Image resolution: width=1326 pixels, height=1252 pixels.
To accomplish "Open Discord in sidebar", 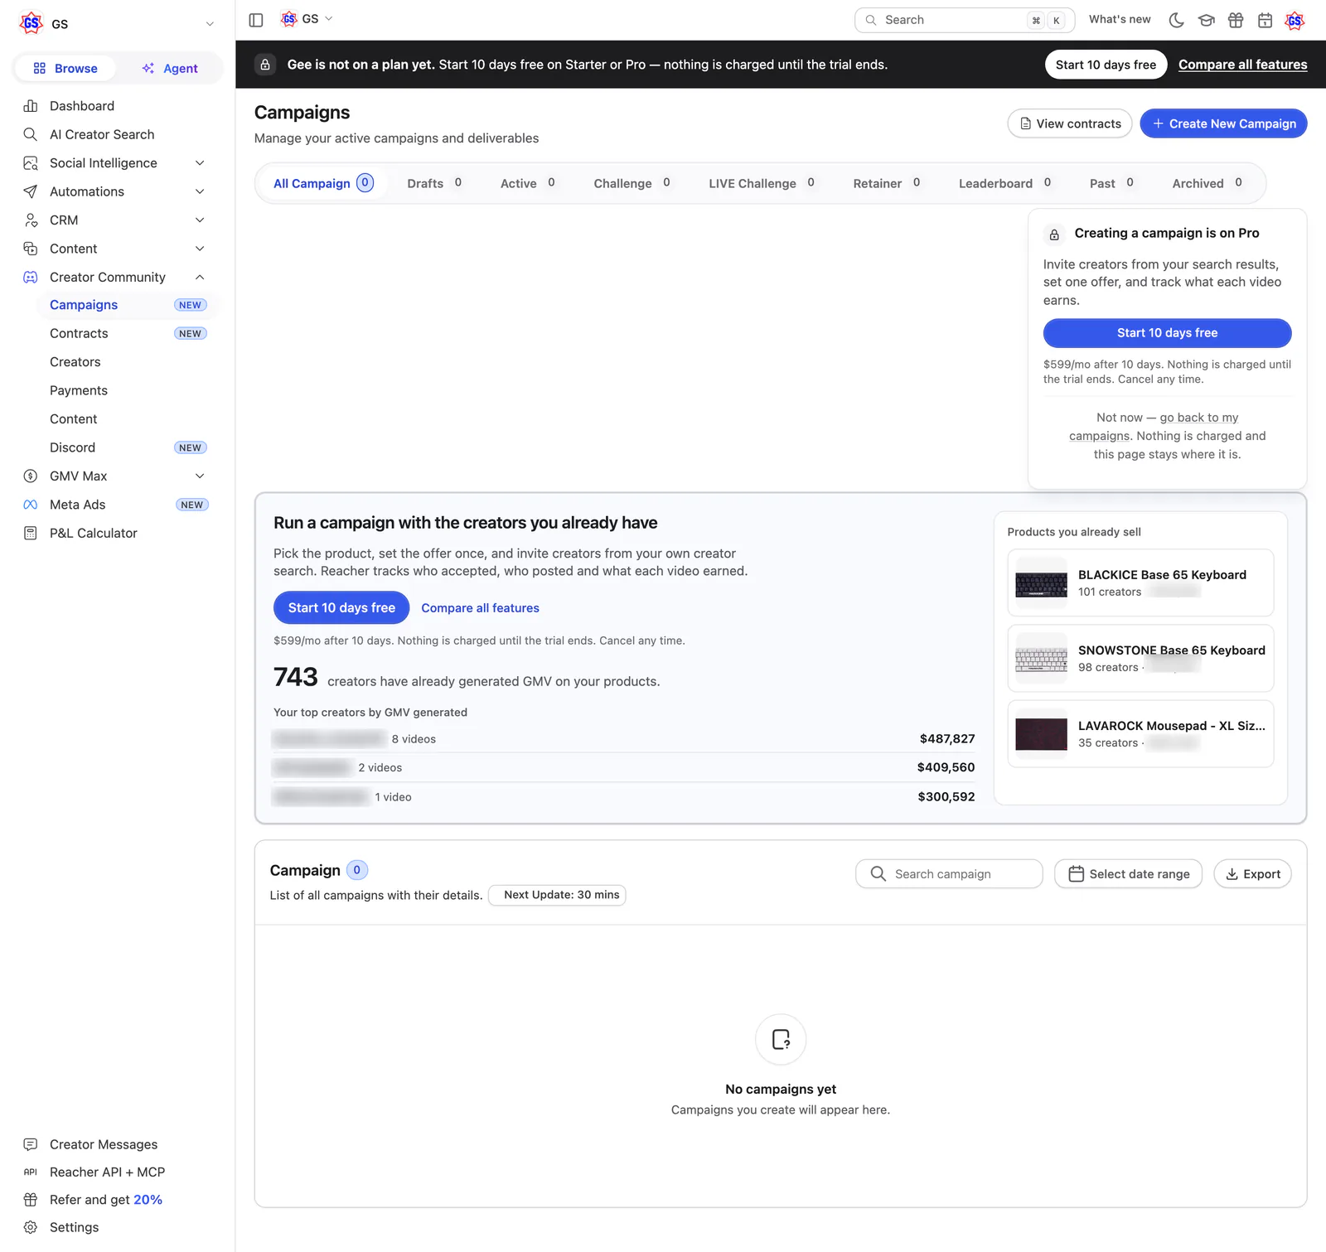I will coord(128,447).
